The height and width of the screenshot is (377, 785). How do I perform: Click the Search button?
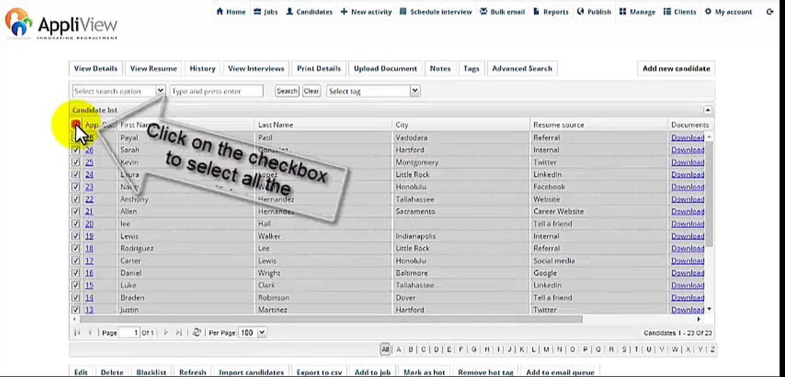[287, 91]
